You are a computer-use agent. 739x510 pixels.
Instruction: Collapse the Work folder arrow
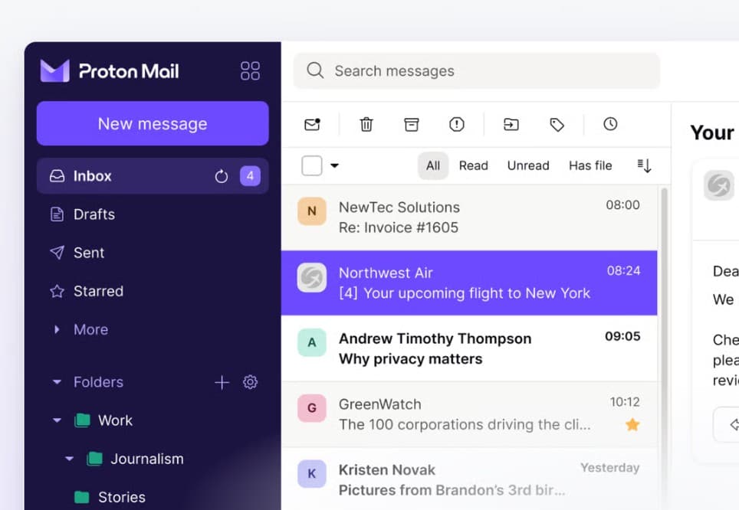pyautogui.click(x=57, y=420)
